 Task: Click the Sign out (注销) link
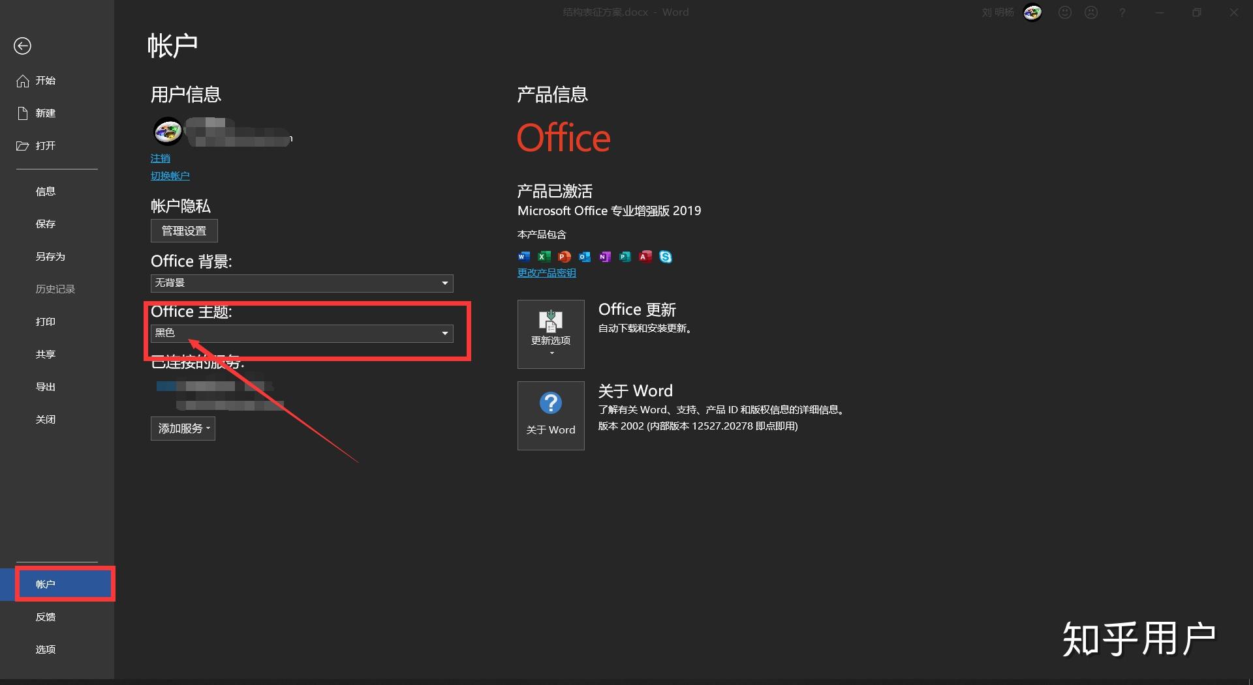click(160, 158)
